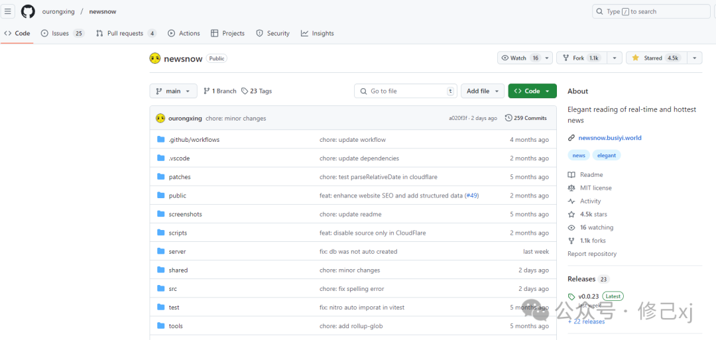Click the newsnow repository avatar
Image resolution: width=716 pixels, height=340 pixels.
tap(155, 58)
